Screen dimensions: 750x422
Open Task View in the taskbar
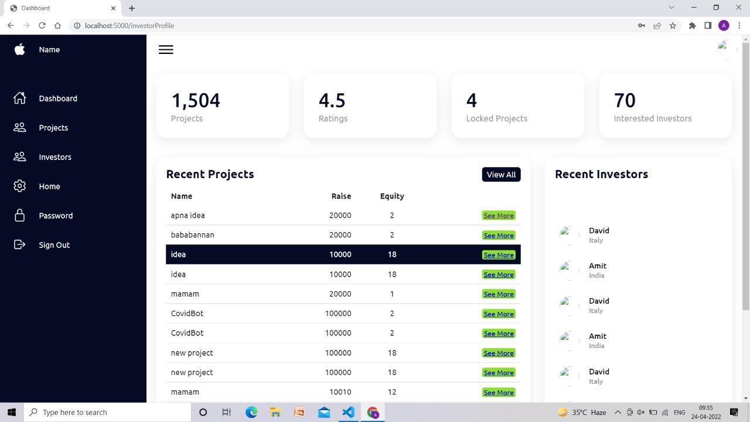pyautogui.click(x=226, y=412)
